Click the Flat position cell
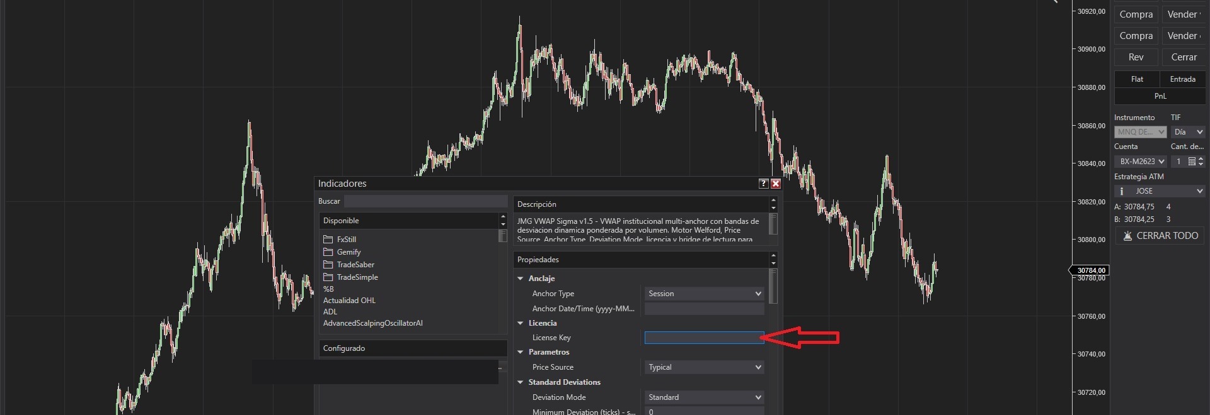Viewport: 1210px width, 415px height. coord(1137,79)
